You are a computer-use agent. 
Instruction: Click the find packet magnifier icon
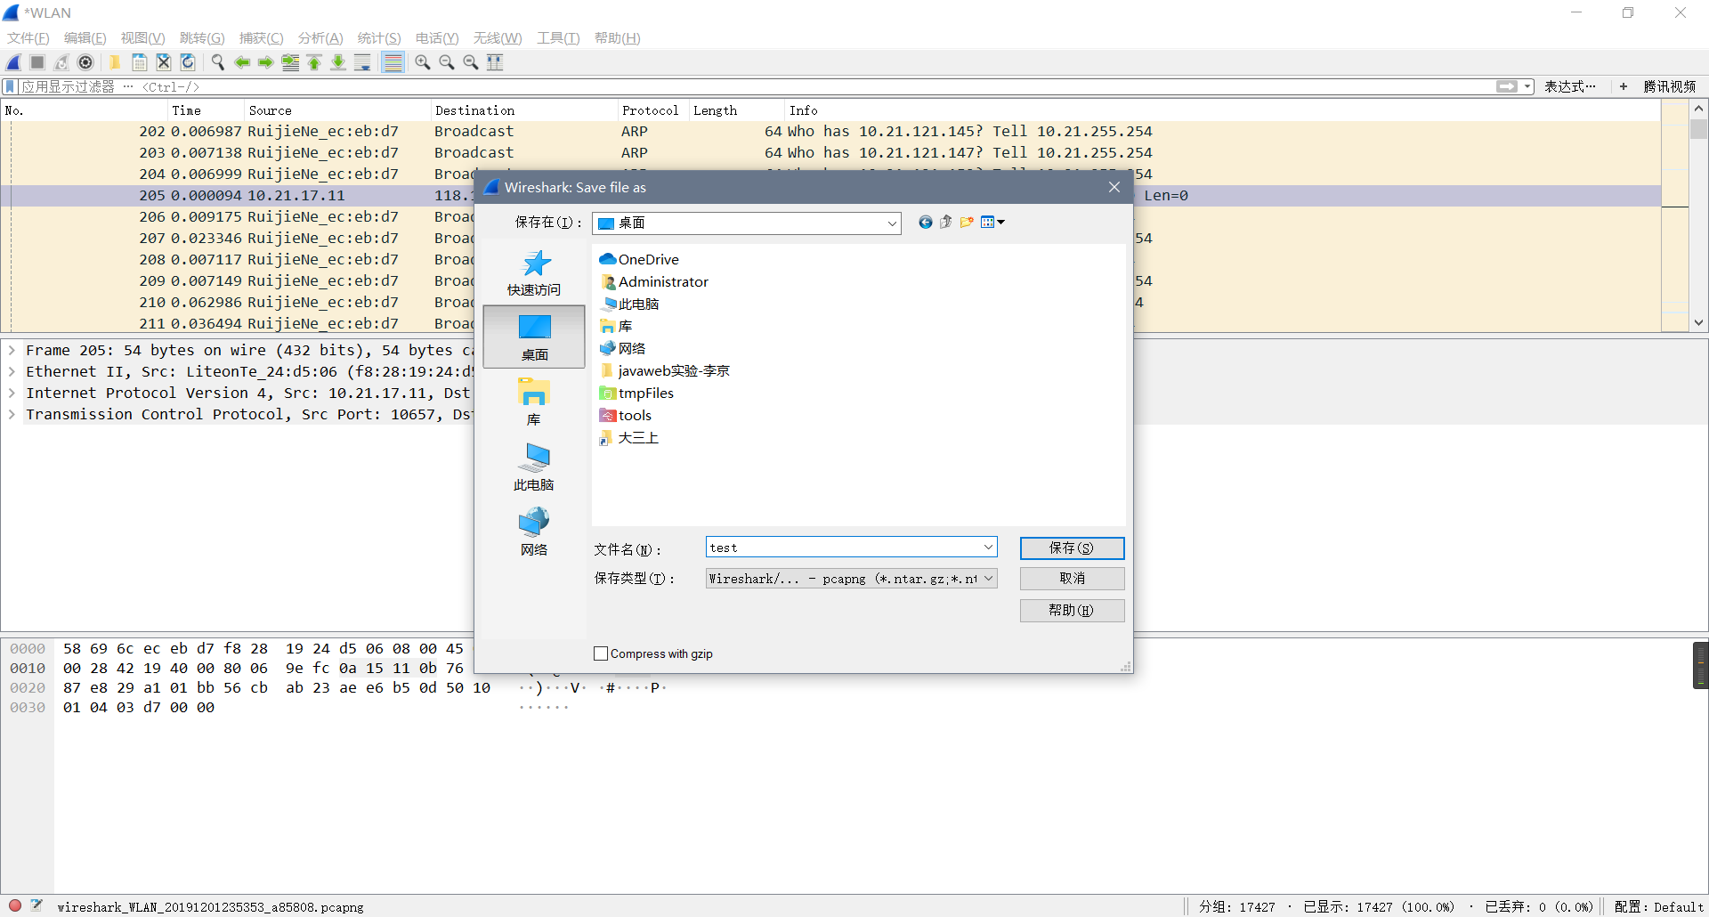tap(217, 62)
